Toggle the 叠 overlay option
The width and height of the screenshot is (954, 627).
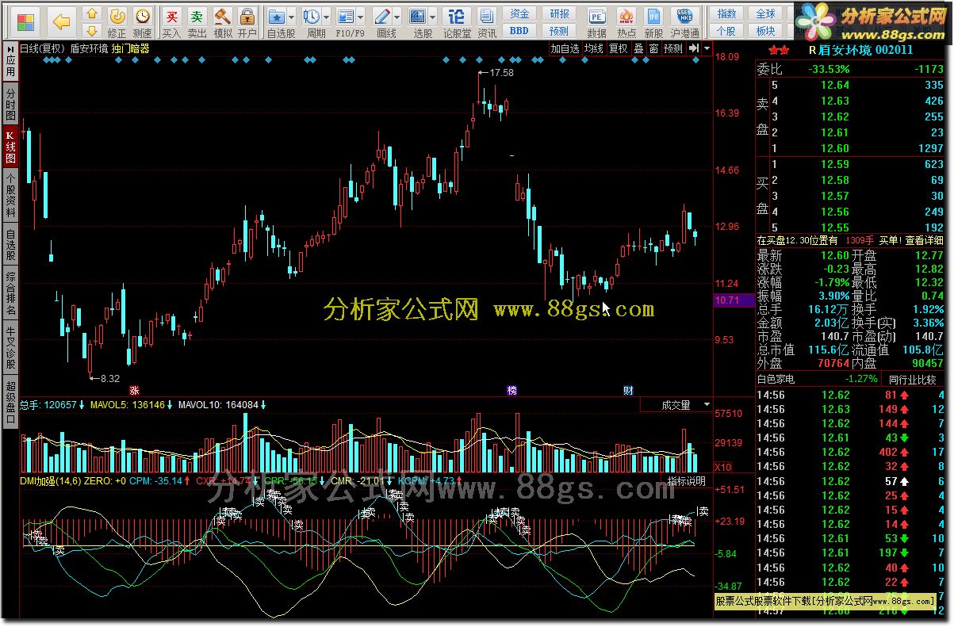638,48
